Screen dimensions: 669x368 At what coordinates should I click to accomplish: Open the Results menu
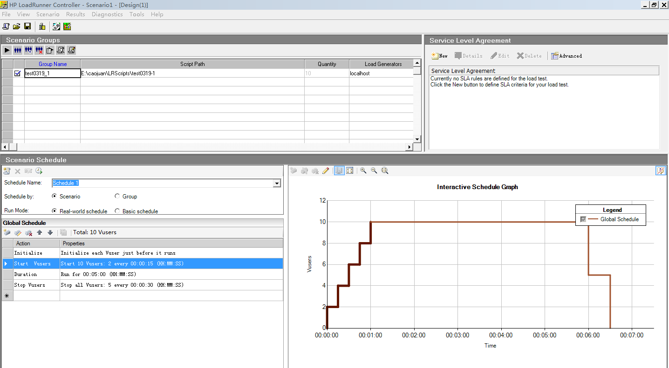75,14
